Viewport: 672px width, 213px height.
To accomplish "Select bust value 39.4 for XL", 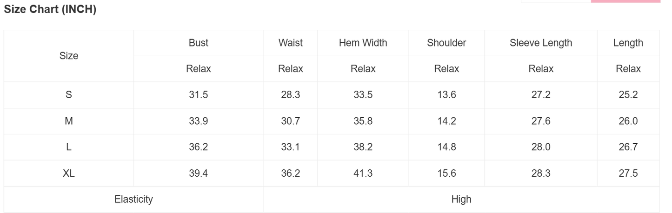I will (x=199, y=173).
